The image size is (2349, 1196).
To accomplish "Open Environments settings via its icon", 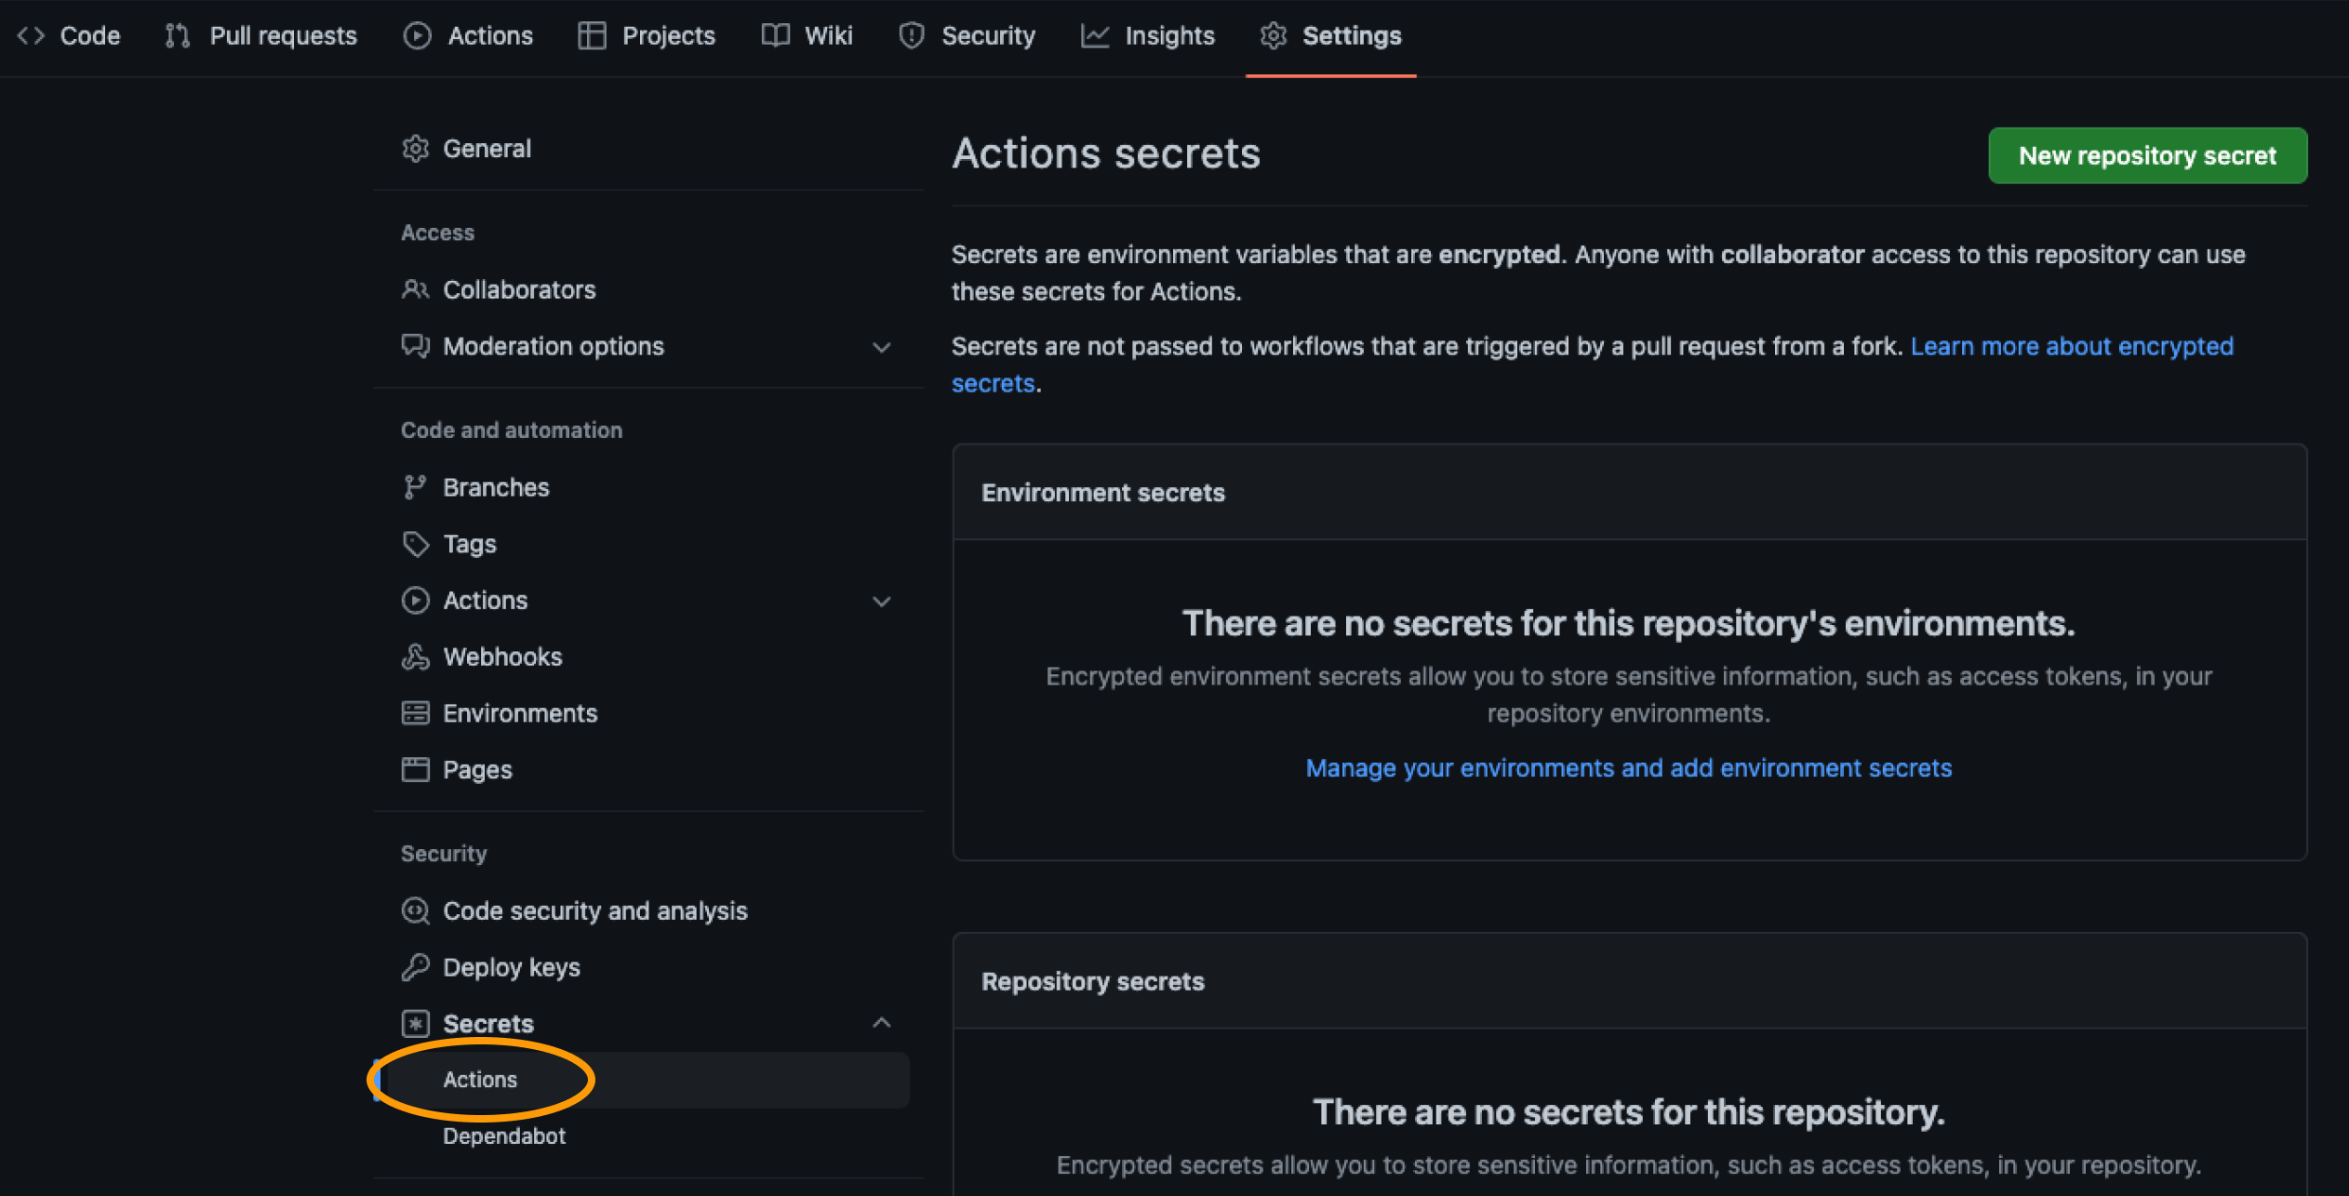I will click(416, 712).
